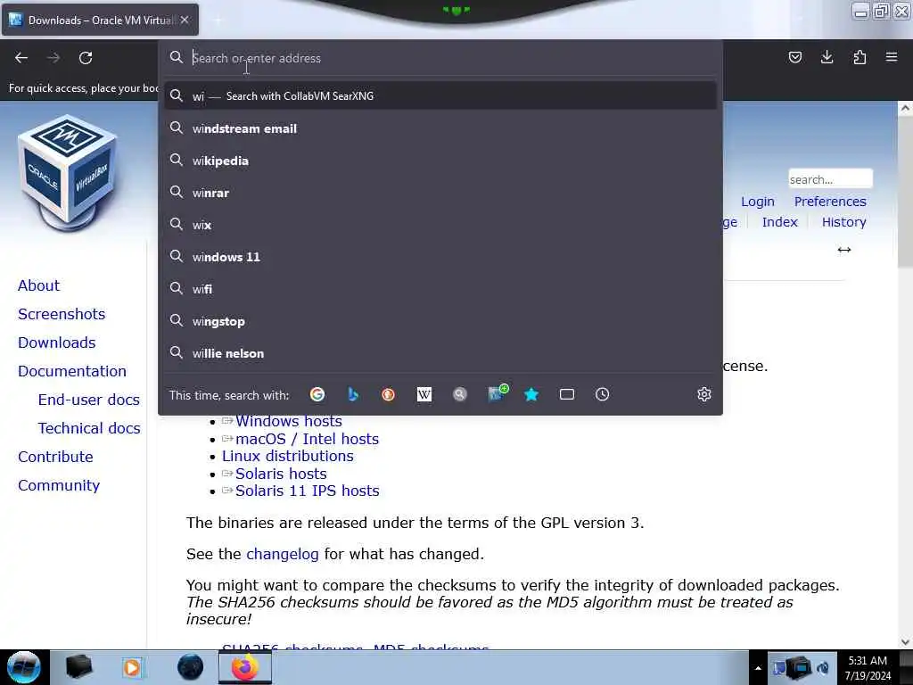Open the About sidebar link
913x685 pixels.
(38, 285)
